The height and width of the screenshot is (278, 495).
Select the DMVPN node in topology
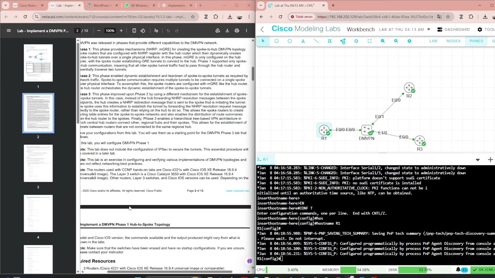[x=366, y=130]
